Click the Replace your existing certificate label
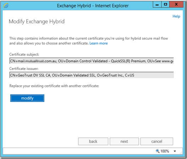This screenshot has width=187, height=159. click(x=54, y=86)
